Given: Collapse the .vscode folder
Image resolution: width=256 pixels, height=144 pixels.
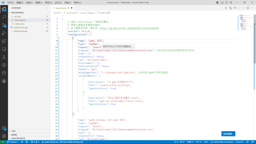Looking at the screenshot, I should click(17, 16).
